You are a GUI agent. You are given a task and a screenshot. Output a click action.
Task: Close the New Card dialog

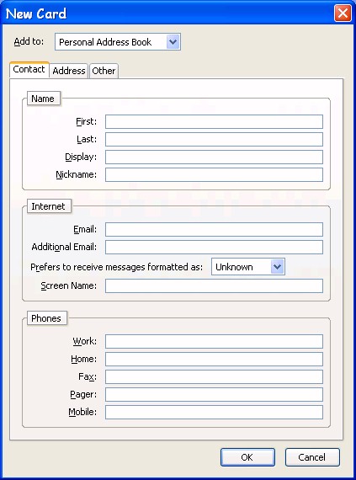click(343, 13)
